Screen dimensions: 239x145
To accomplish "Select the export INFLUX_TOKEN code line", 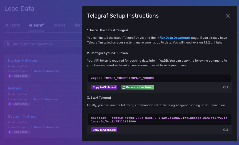I will pos(123,78).
